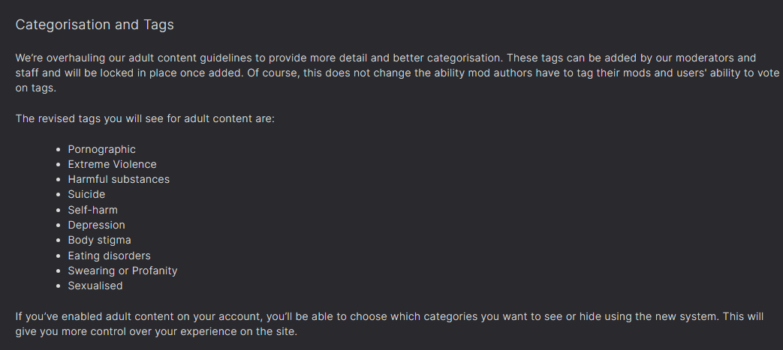
Task: Click the paragraph starting 'If you've enabled'
Action: pyautogui.click(x=390, y=324)
